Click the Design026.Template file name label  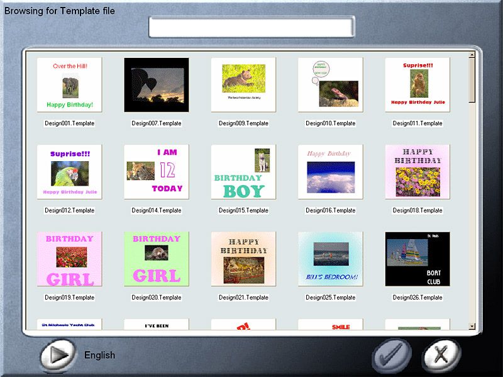(417, 298)
